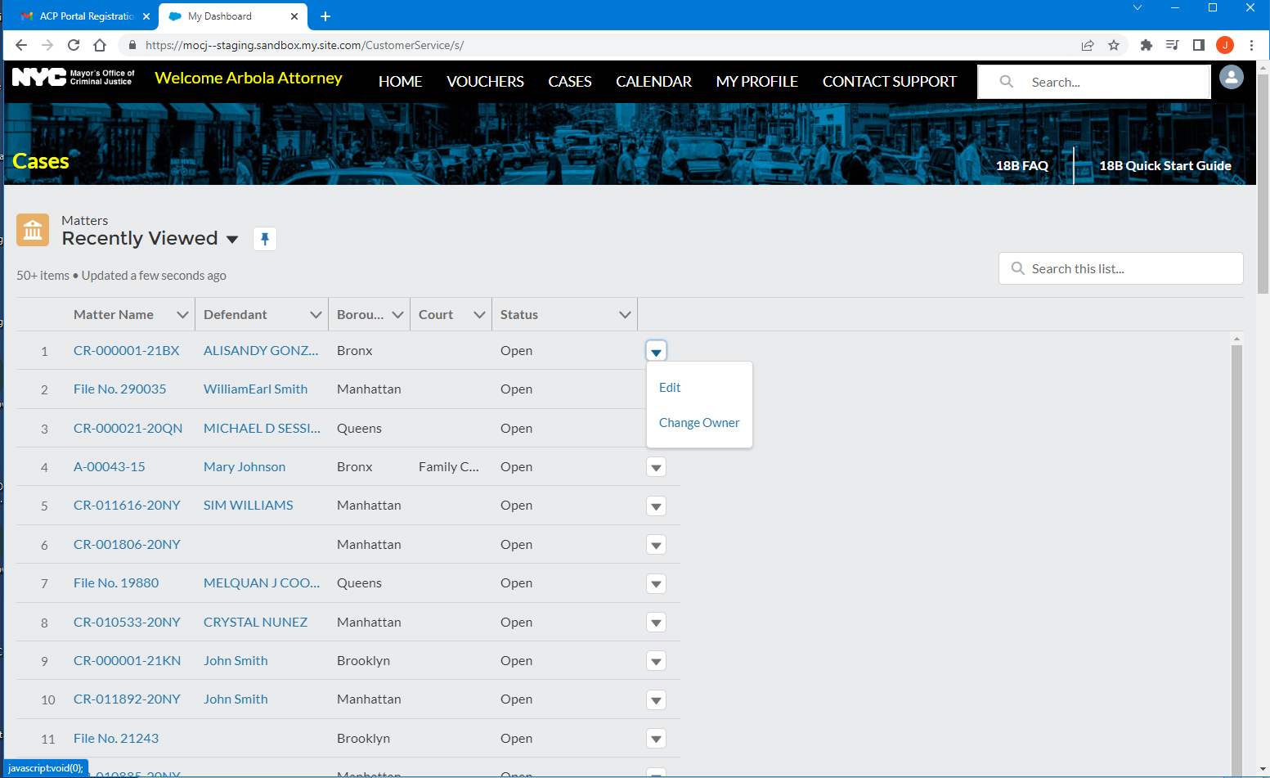Expand the Recently Viewed list selector

pos(232,239)
